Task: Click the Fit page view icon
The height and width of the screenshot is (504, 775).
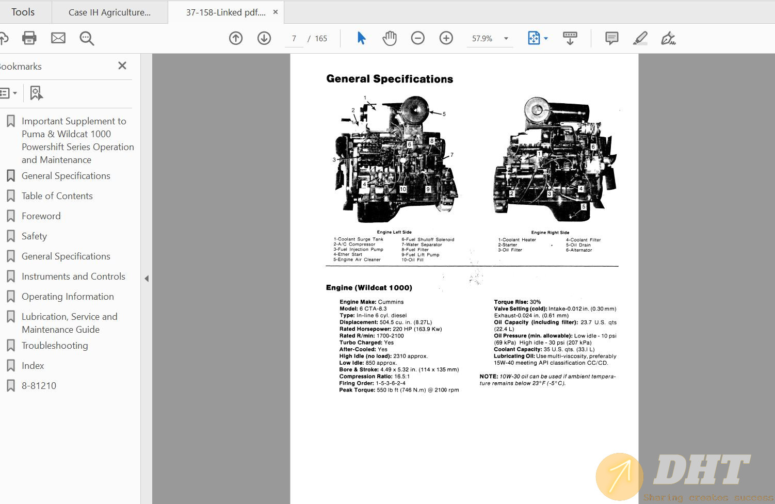Action: pos(534,38)
